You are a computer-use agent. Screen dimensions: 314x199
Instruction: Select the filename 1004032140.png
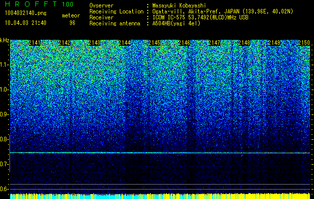pos(25,13)
